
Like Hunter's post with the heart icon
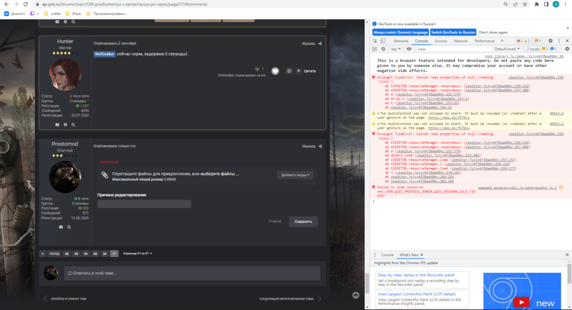(x=275, y=71)
